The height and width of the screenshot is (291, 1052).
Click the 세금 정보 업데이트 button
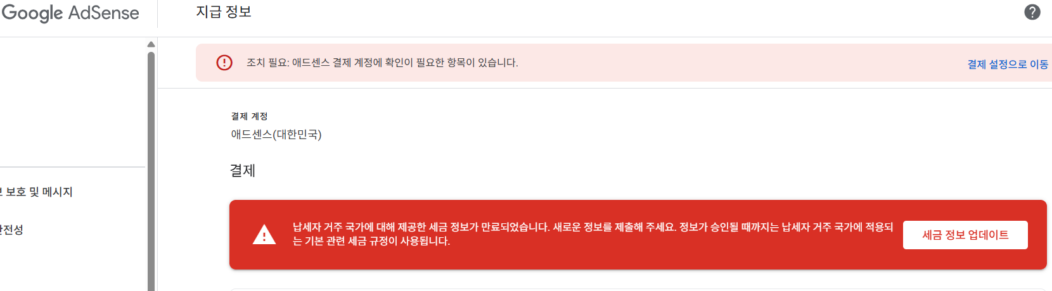(965, 235)
